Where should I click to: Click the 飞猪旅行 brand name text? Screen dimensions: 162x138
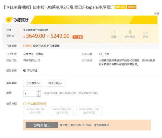pos(21,20)
